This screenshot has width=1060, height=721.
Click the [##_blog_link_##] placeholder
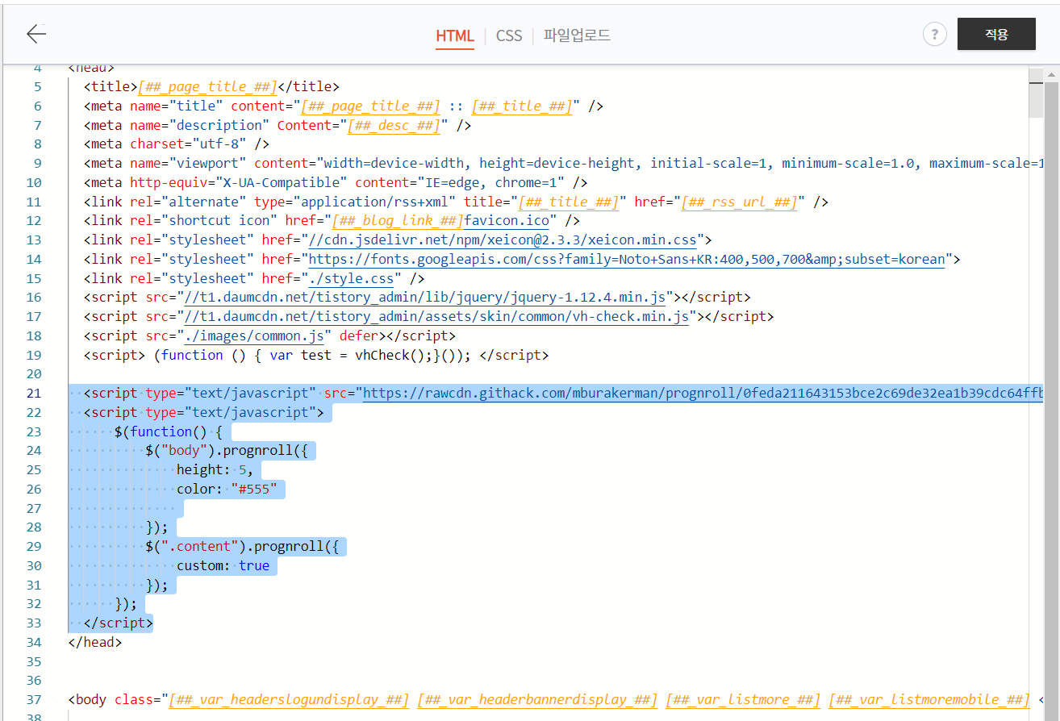[x=398, y=220]
